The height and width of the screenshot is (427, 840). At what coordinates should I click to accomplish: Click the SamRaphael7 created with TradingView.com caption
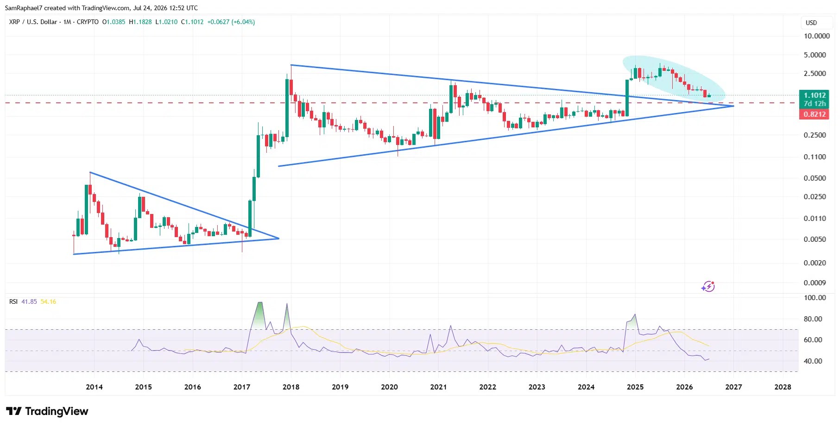(101, 8)
